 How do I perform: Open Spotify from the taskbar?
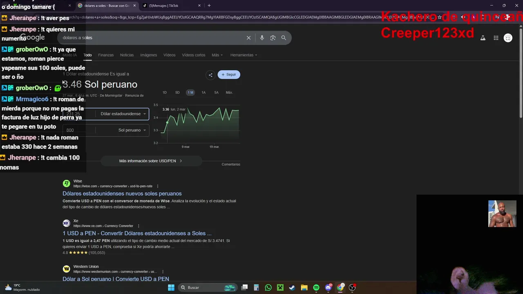tap(316, 287)
